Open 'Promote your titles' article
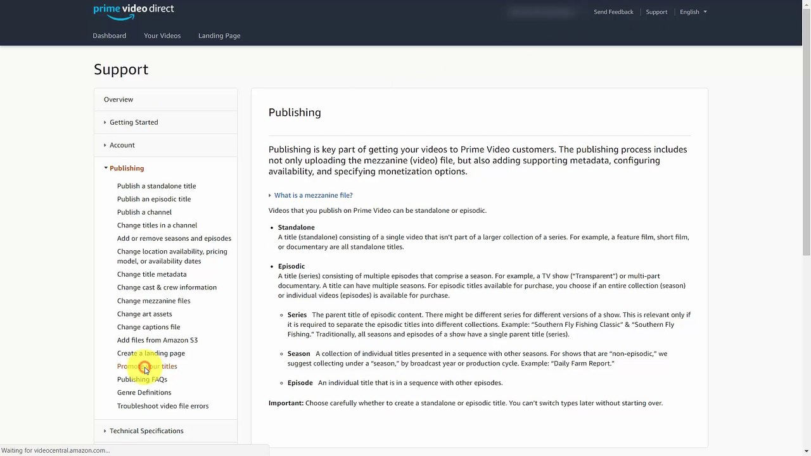 (147, 366)
